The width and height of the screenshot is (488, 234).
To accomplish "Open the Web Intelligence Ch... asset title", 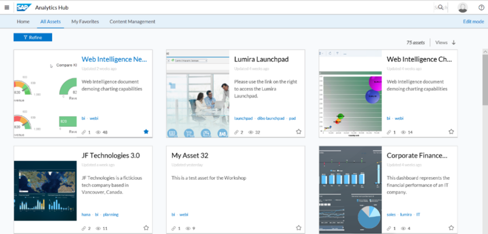I will click(x=419, y=59).
